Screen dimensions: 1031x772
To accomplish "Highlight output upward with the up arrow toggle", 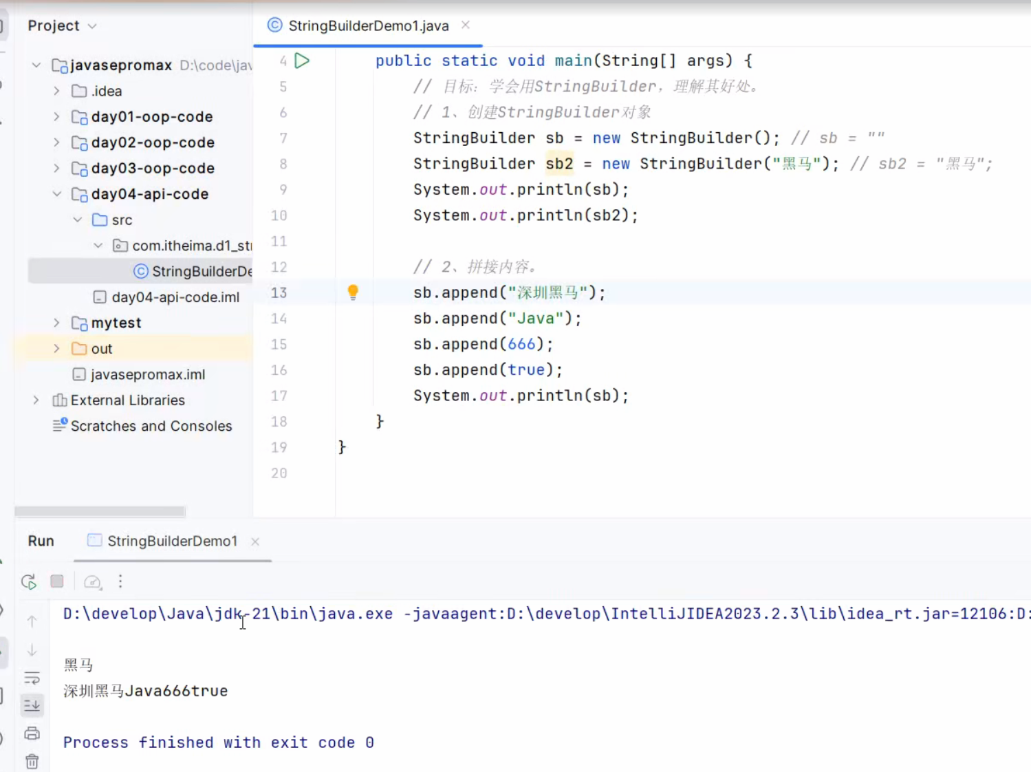I will coord(32,621).
